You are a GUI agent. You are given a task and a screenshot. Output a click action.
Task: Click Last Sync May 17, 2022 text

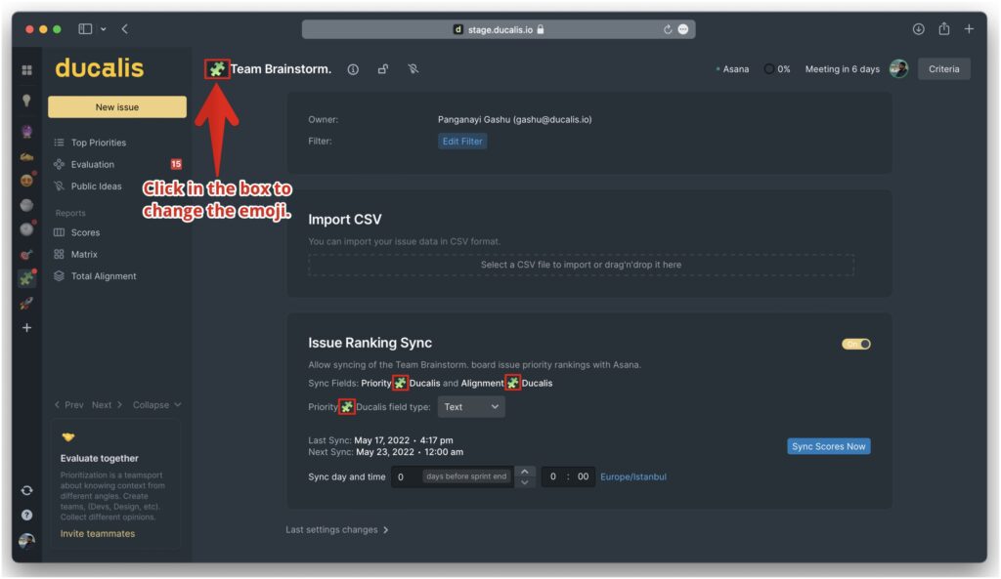(x=380, y=440)
